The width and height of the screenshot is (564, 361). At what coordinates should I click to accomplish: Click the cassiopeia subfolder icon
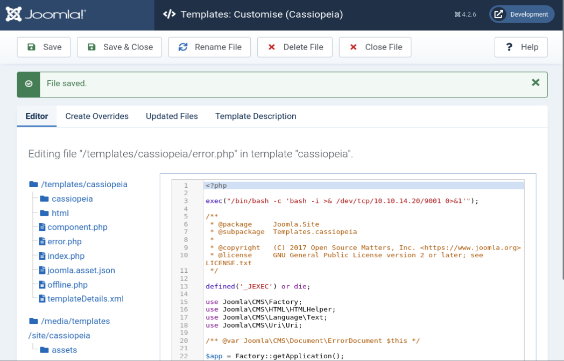(x=44, y=199)
